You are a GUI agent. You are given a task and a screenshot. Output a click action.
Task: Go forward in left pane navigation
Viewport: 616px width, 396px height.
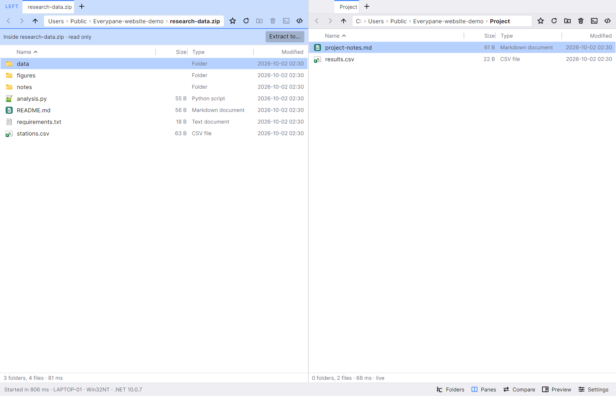pyautogui.click(x=22, y=21)
